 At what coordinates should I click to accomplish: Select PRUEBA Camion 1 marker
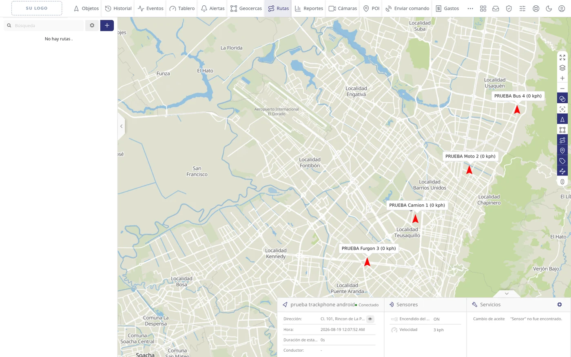point(415,218)
